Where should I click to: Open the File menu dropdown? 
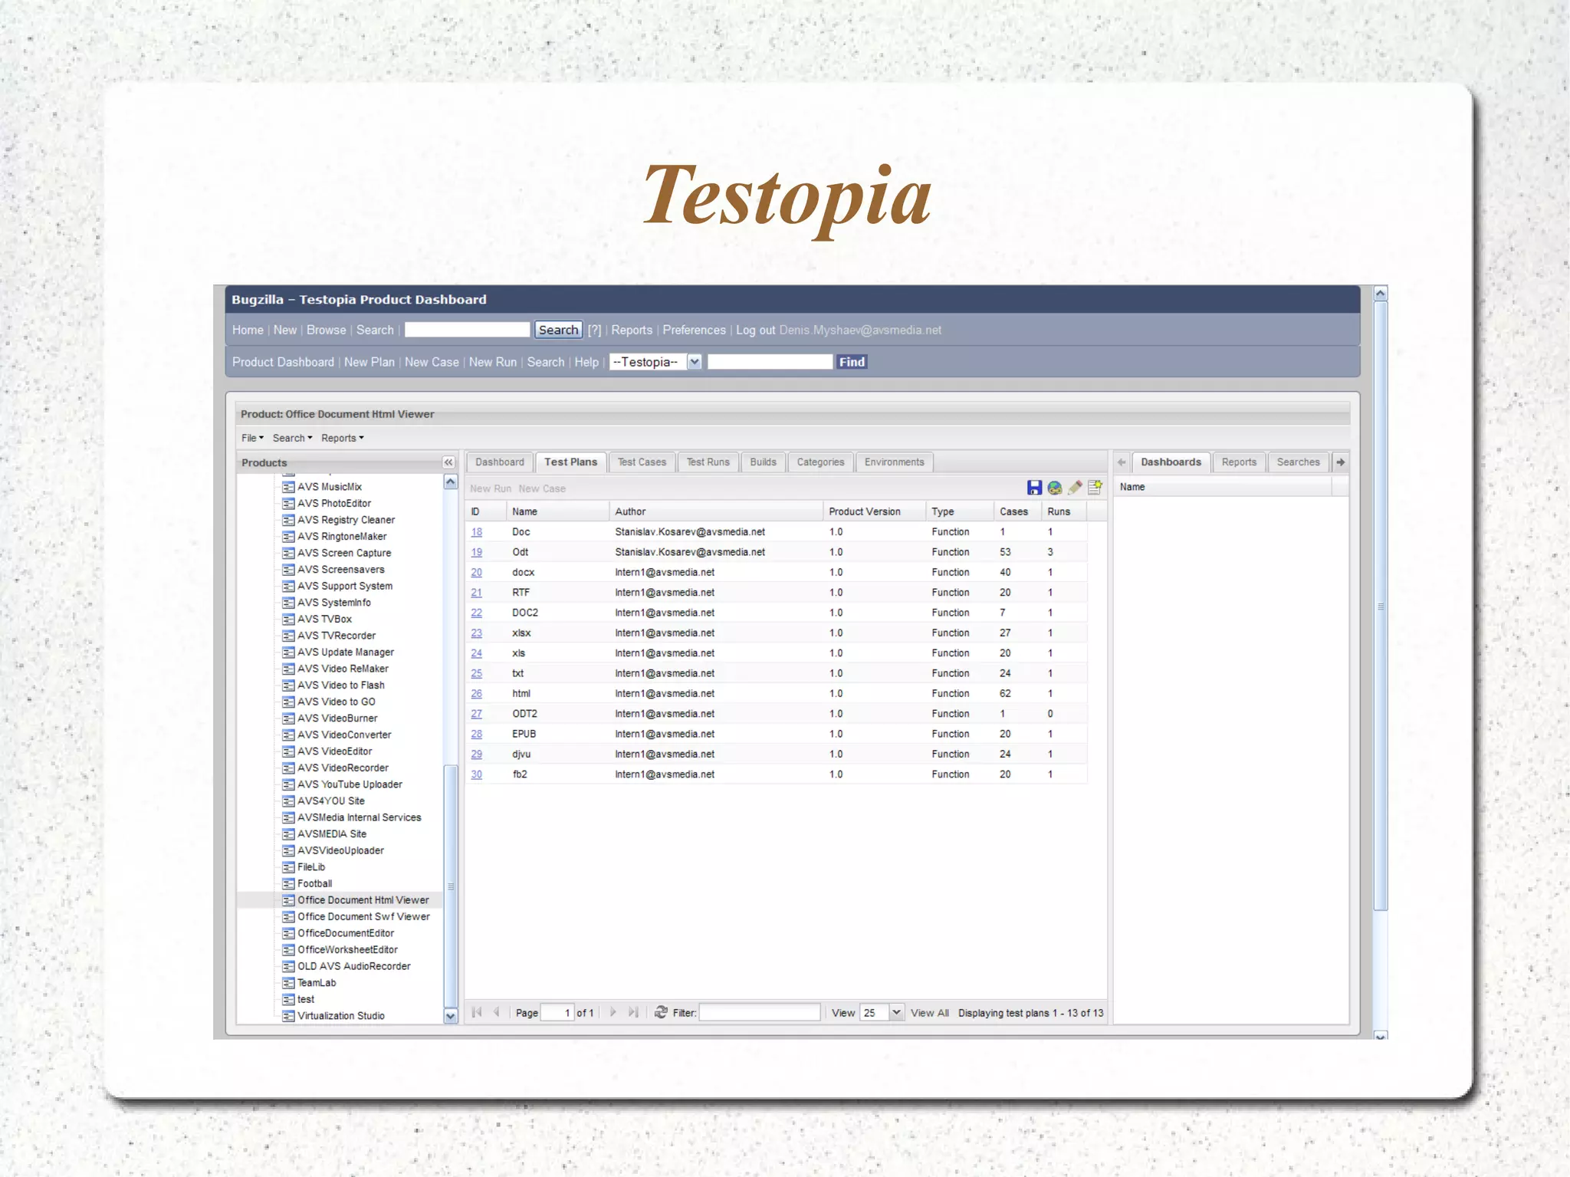click(x=252, y=438)
